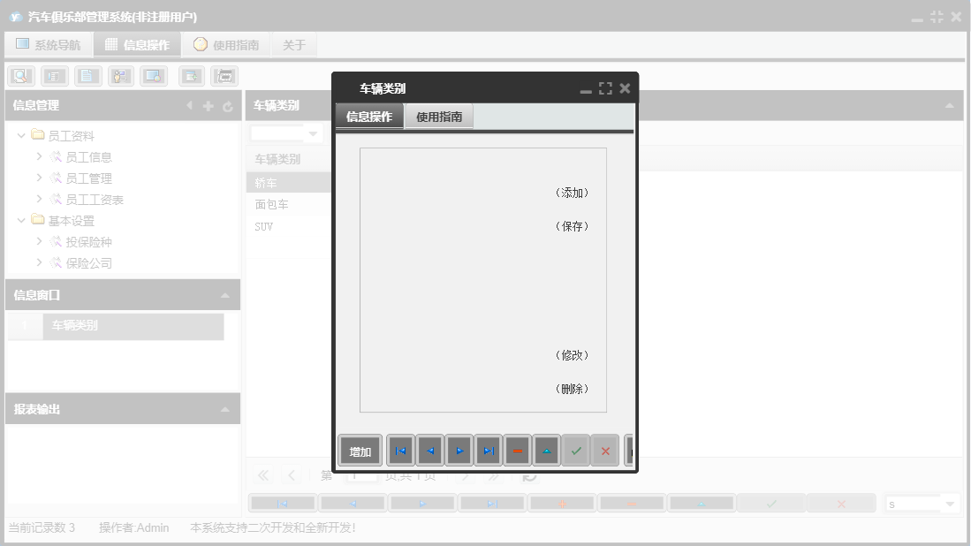
Task: Click previous-record button in main window bottom bar
Action: click(353, 504)
